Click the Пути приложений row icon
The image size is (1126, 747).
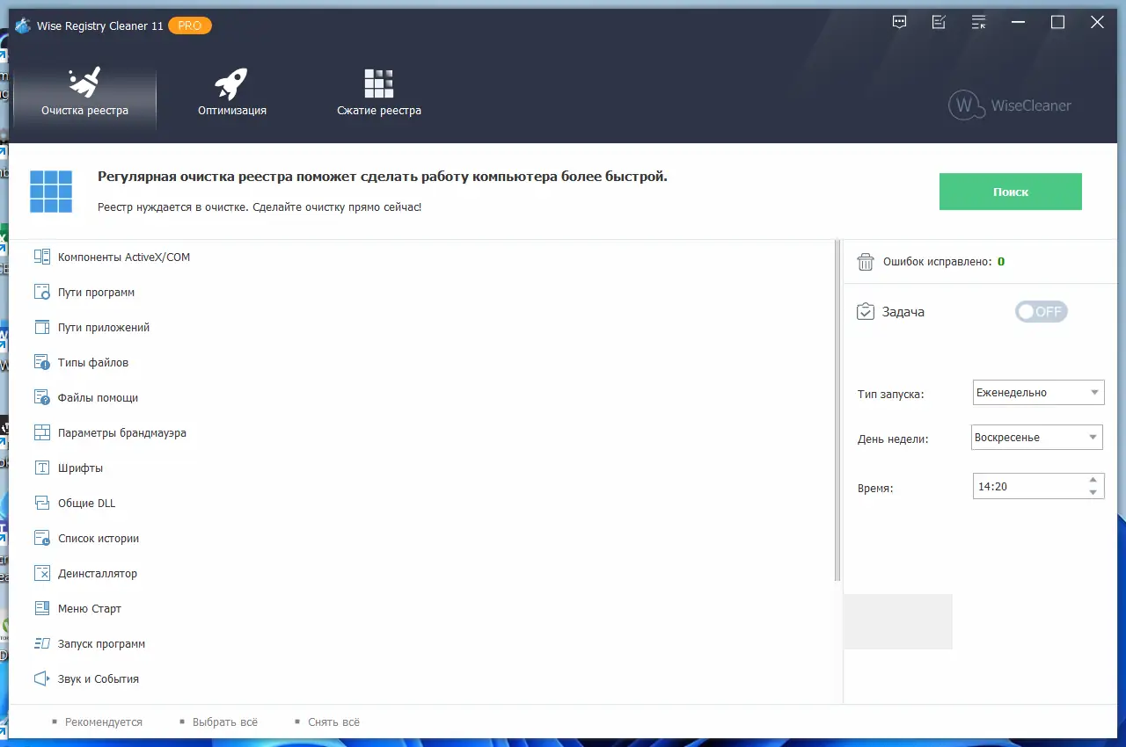coord(42,327)
